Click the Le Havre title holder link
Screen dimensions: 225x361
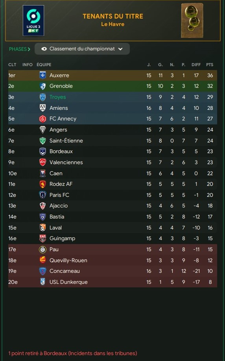click(x=113, y=24)
